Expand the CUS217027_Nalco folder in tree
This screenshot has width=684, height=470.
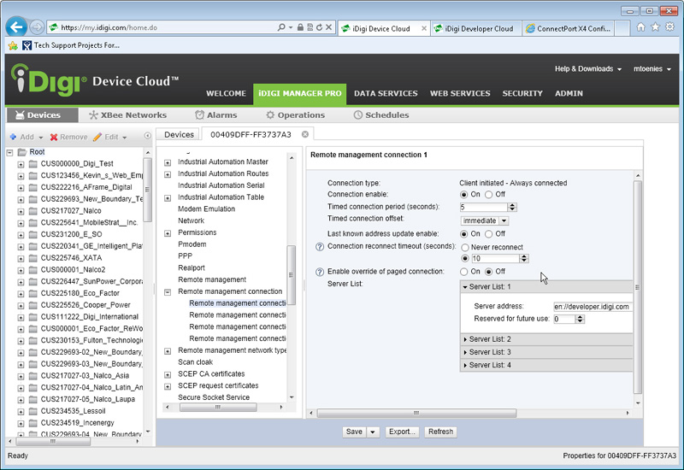[21, 210]
